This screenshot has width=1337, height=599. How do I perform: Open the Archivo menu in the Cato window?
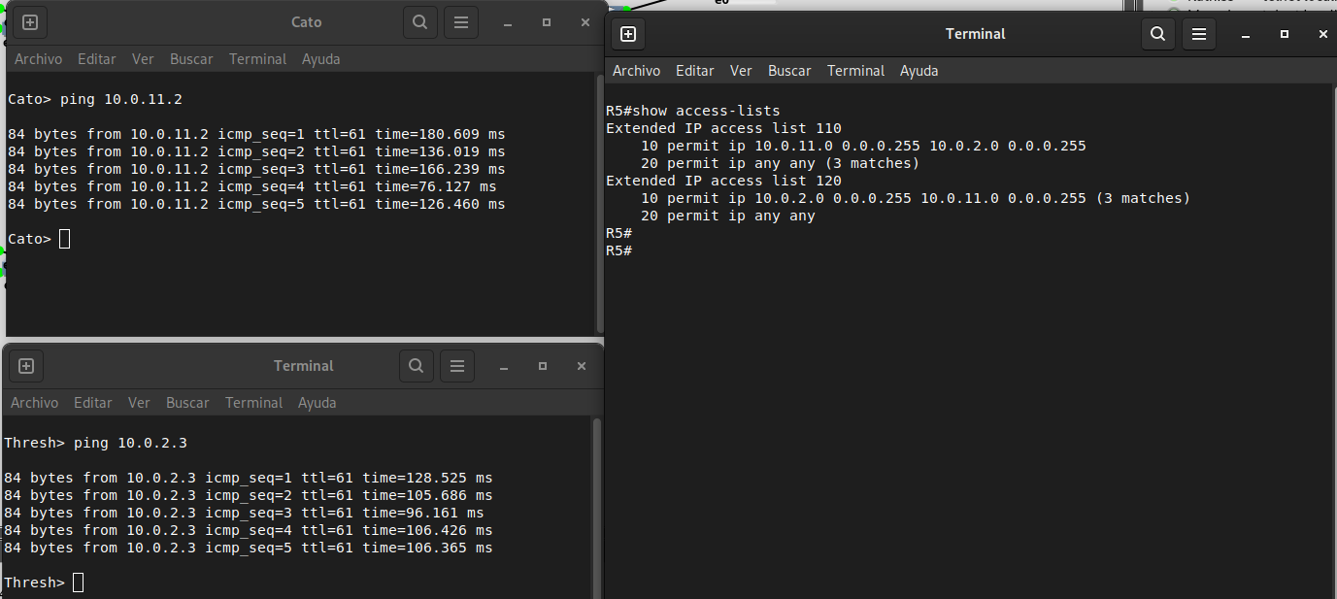[38, 59]
